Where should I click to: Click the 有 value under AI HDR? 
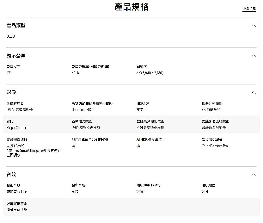pos(138,146)
